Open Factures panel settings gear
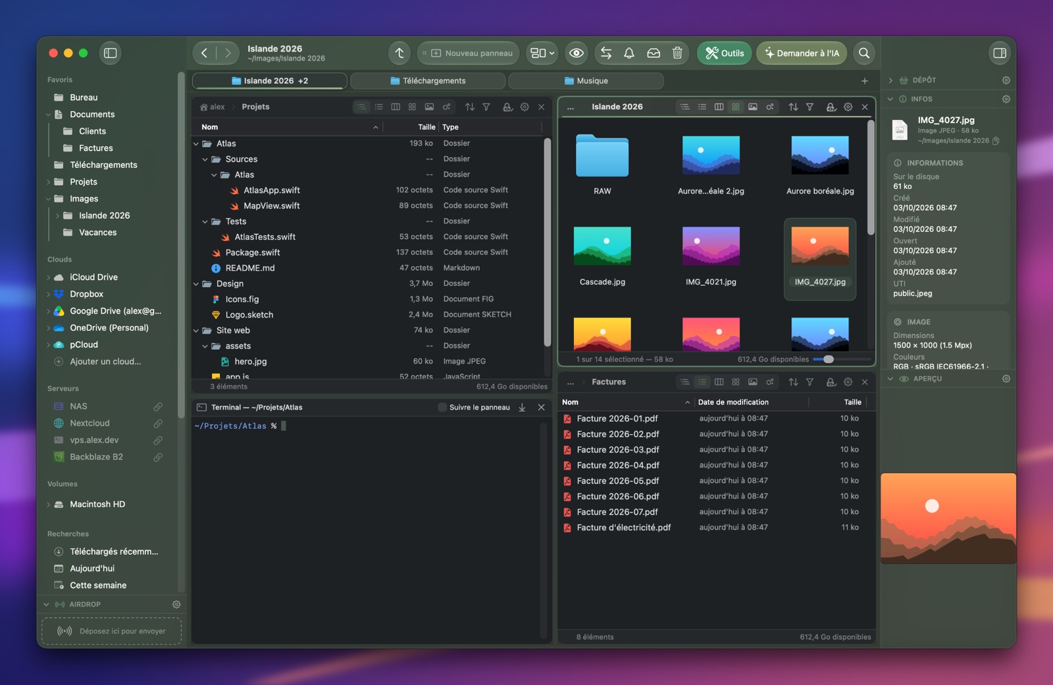1053x685 pixels. [848, 382]
